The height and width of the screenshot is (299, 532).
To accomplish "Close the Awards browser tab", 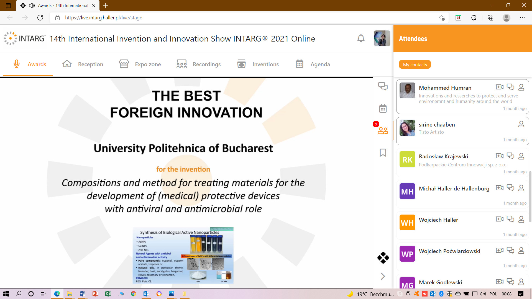I will 94,6.
